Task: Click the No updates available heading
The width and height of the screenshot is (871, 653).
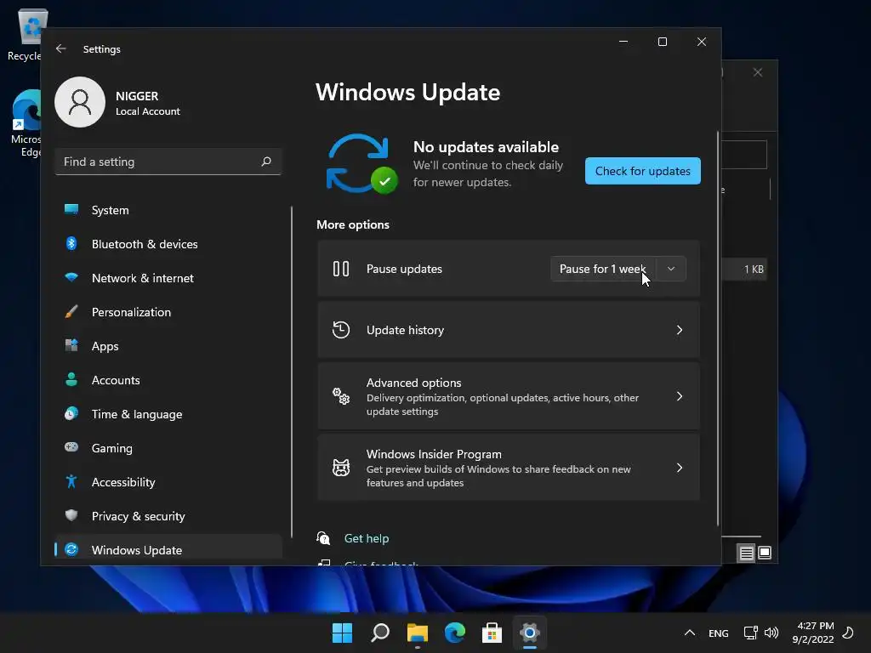Action: click(486, 147)
